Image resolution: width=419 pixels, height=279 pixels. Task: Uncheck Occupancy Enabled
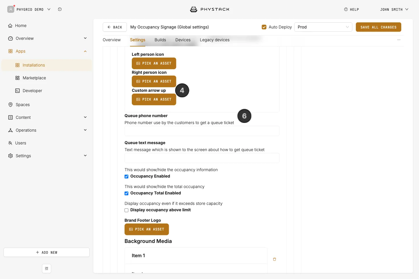pos(127,176)
